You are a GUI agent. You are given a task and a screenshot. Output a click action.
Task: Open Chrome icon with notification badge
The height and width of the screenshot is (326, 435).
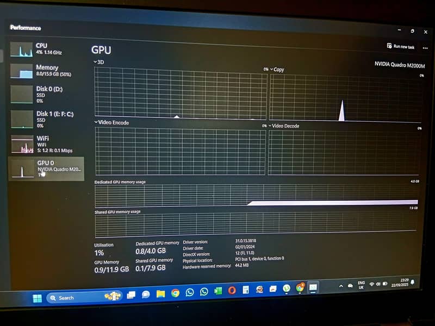(300, 287)
